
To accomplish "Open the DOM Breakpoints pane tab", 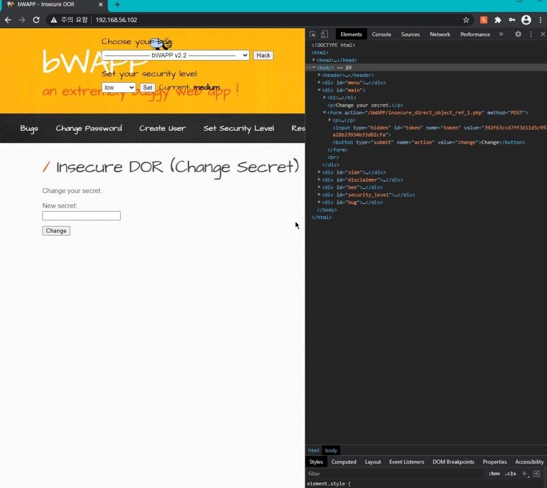I will tap(453, 462).
